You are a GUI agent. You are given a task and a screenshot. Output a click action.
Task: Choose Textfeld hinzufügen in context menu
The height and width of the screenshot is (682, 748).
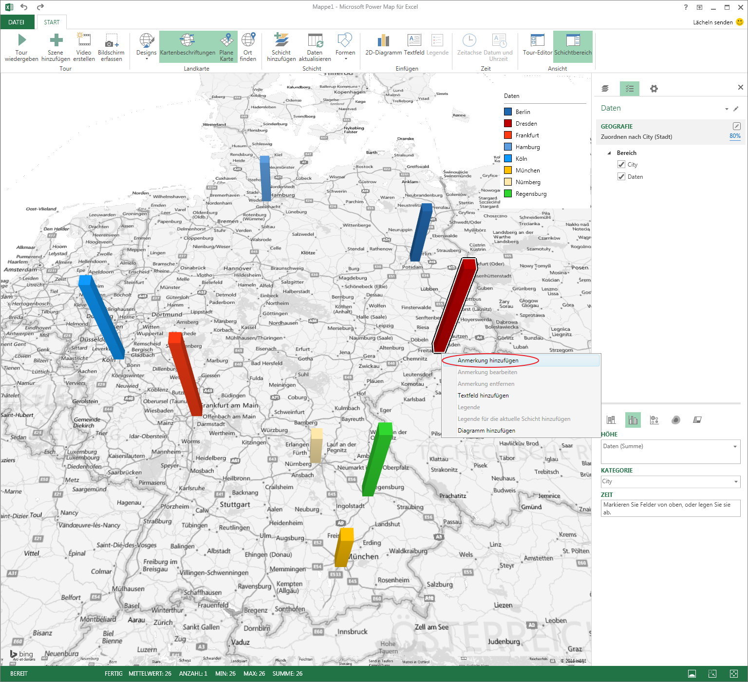coord(521,396)
